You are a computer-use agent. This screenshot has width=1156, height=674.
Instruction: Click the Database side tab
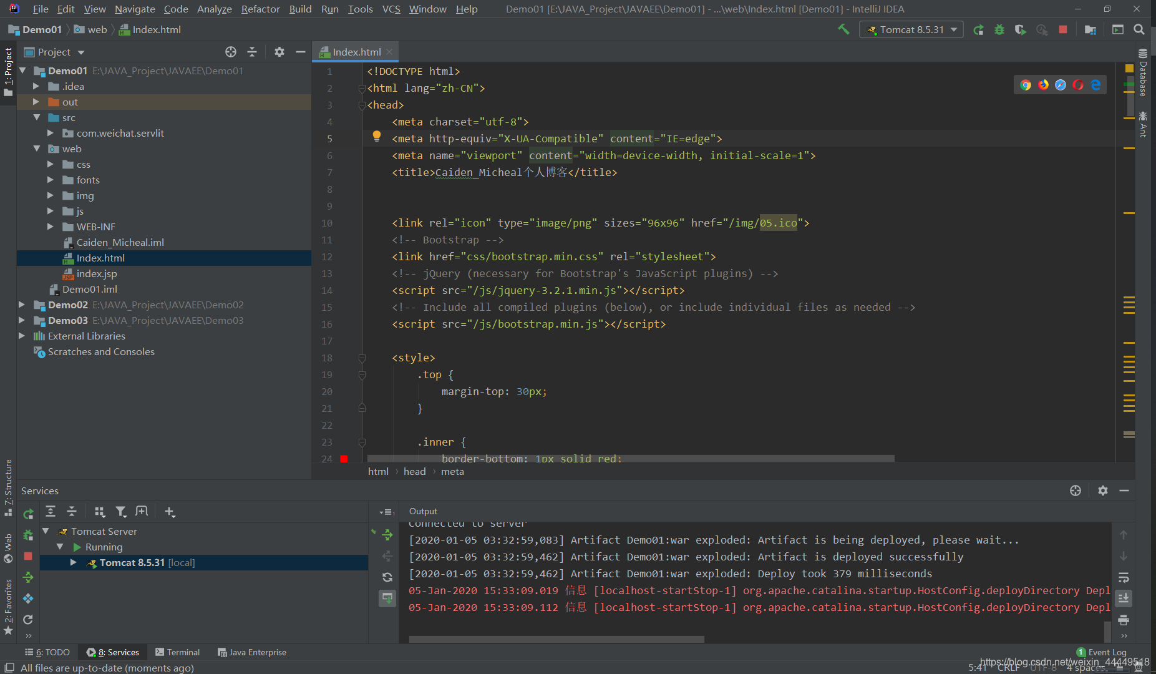(x=1143, y=73)
